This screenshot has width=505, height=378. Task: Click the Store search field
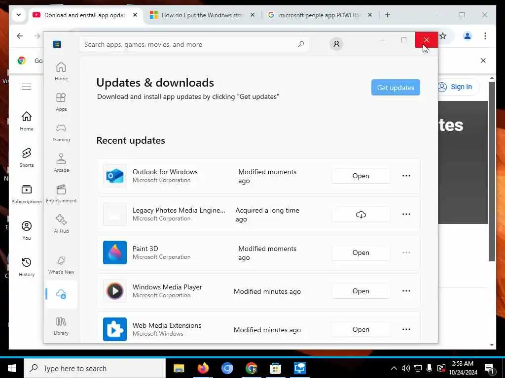[x=194, y=44]
